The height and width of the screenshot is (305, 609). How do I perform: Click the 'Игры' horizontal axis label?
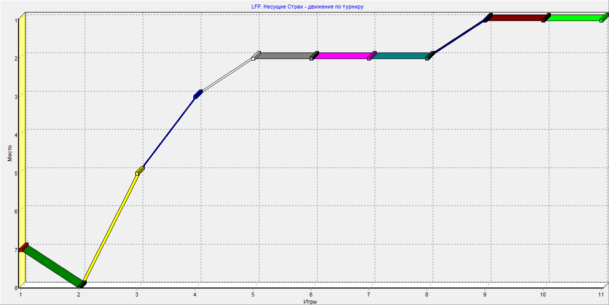click(311, 301)
